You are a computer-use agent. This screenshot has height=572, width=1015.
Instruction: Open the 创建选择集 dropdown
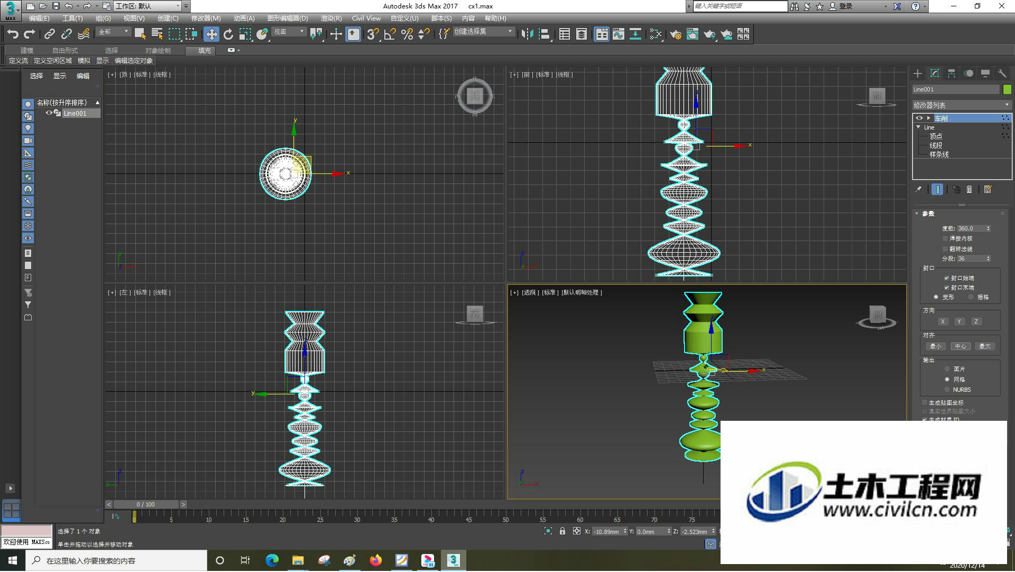(x=483, y=32)
